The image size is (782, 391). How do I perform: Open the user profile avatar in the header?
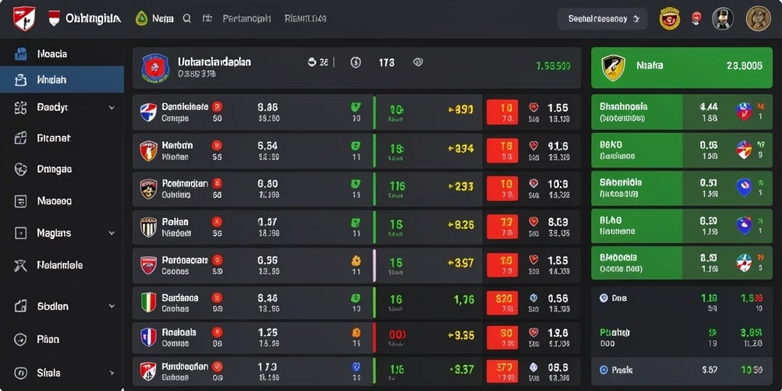(722, 19)
